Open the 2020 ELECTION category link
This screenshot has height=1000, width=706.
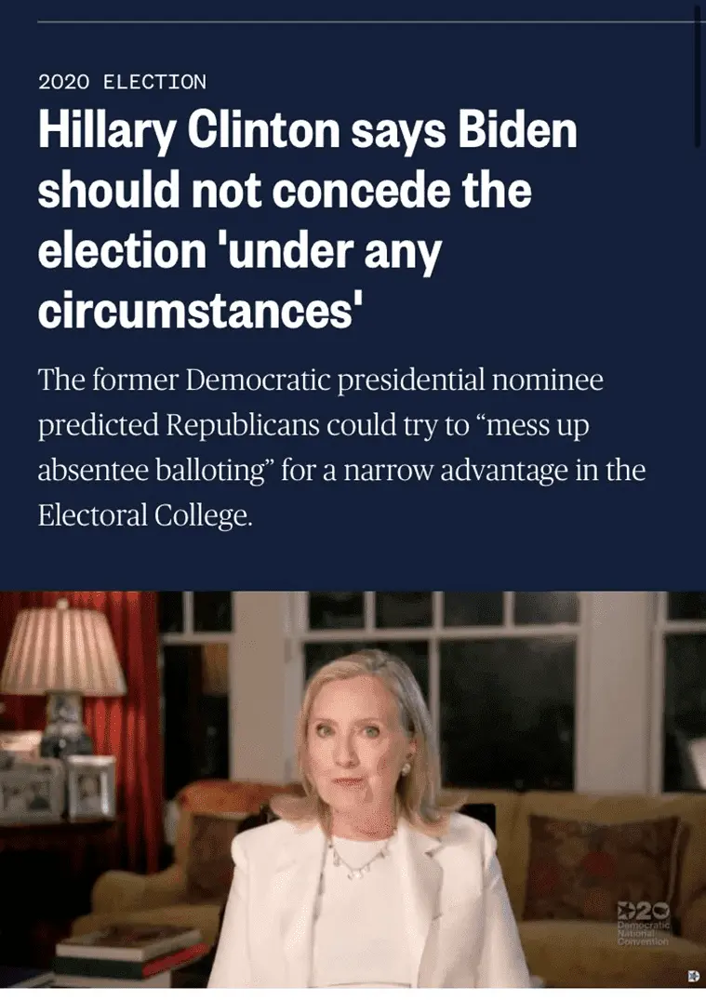click(x=123, y=82)
